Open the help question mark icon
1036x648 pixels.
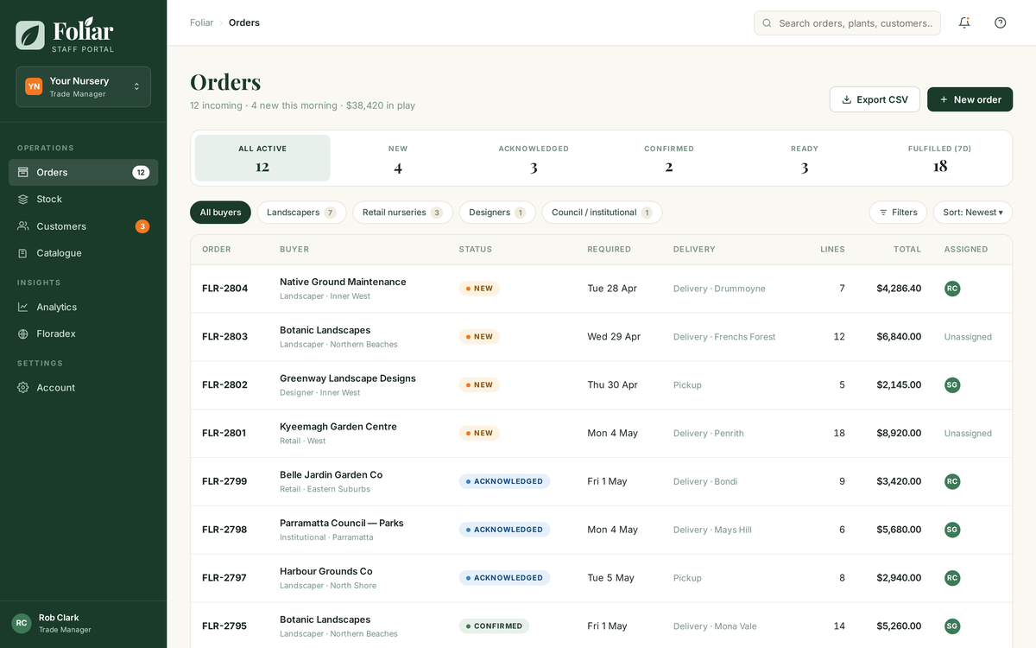pyautogui.click(x=1000, y=22)
